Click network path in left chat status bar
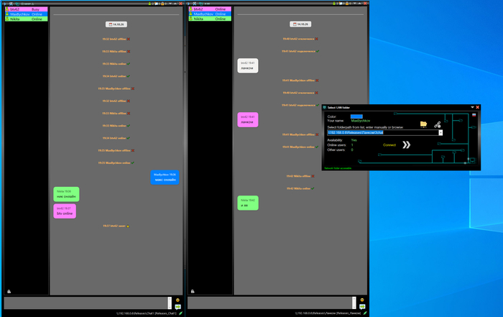 (x=147, y=313)
